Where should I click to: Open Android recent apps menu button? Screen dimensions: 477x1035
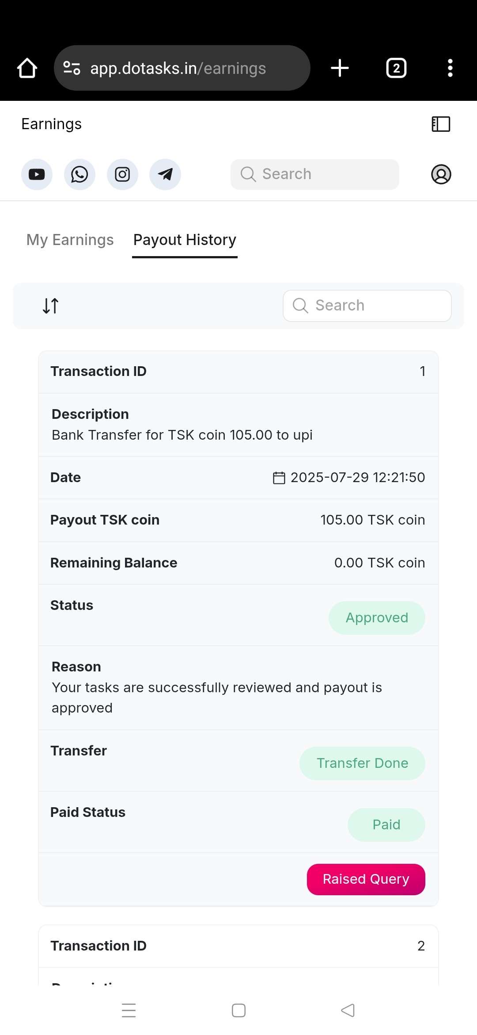click(129, 1010)
